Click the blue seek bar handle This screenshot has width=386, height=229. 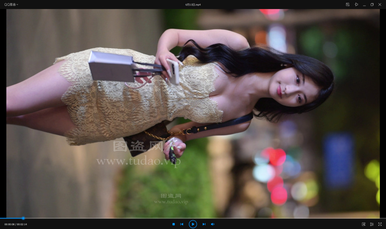tap(23, 218)
